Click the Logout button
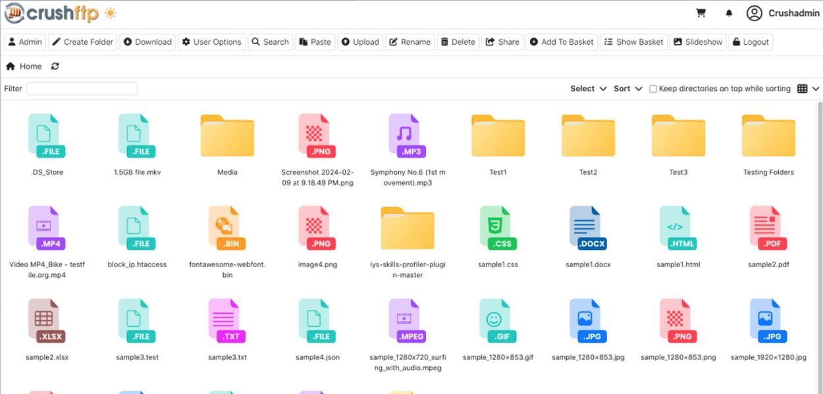 pyautogui.click(x=750, y=42)
